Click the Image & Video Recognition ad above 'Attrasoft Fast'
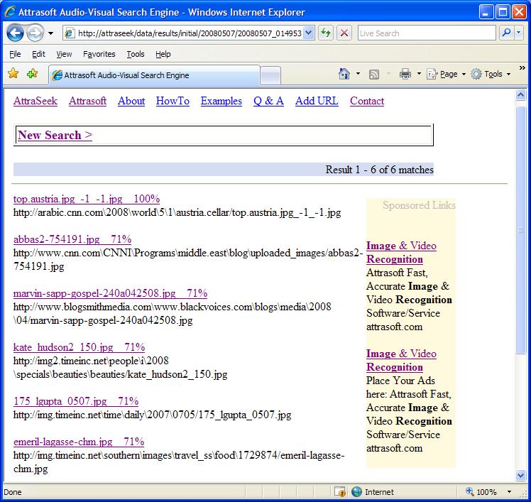The image size is (531, 502). 401,252
